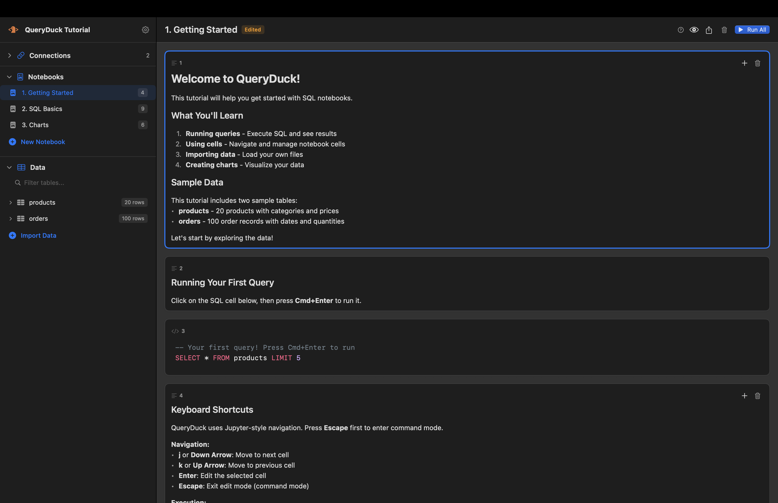
Task: Click the trash icon to delete the notebook
Action: [724, 30]
